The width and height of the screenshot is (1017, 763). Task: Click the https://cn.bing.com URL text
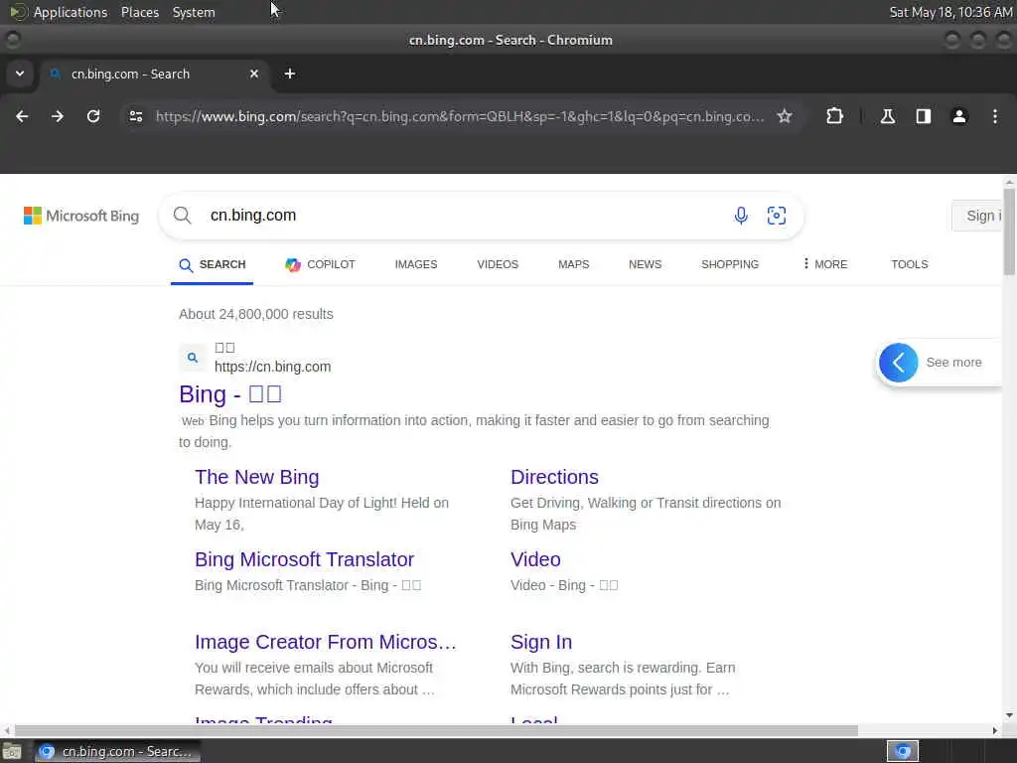point(272,367)
